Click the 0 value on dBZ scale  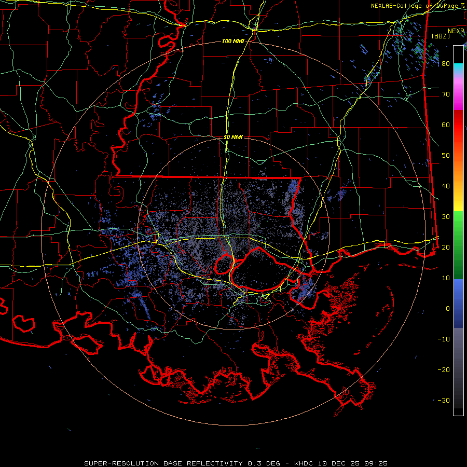tap(448, 309)
